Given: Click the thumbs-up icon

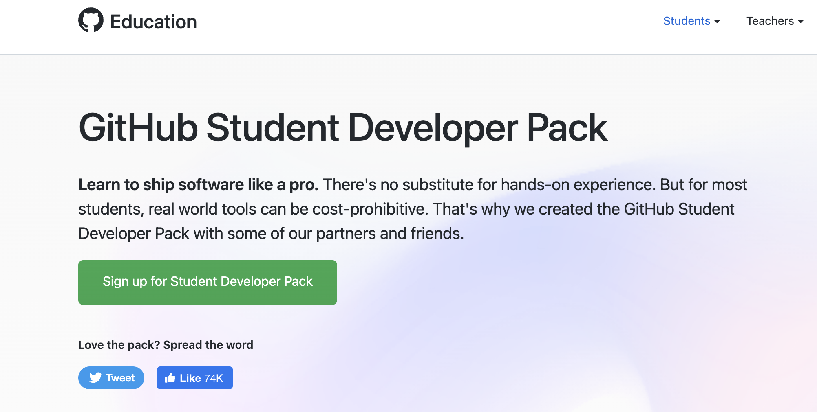Looking at the screenshot, I should [x=170, y=378].
